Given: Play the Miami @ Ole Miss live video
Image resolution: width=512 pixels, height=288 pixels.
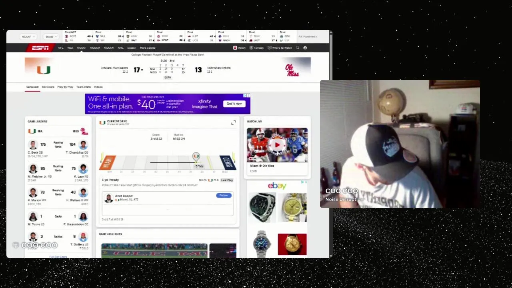Looking at the screenshot, I should (277, 145).
